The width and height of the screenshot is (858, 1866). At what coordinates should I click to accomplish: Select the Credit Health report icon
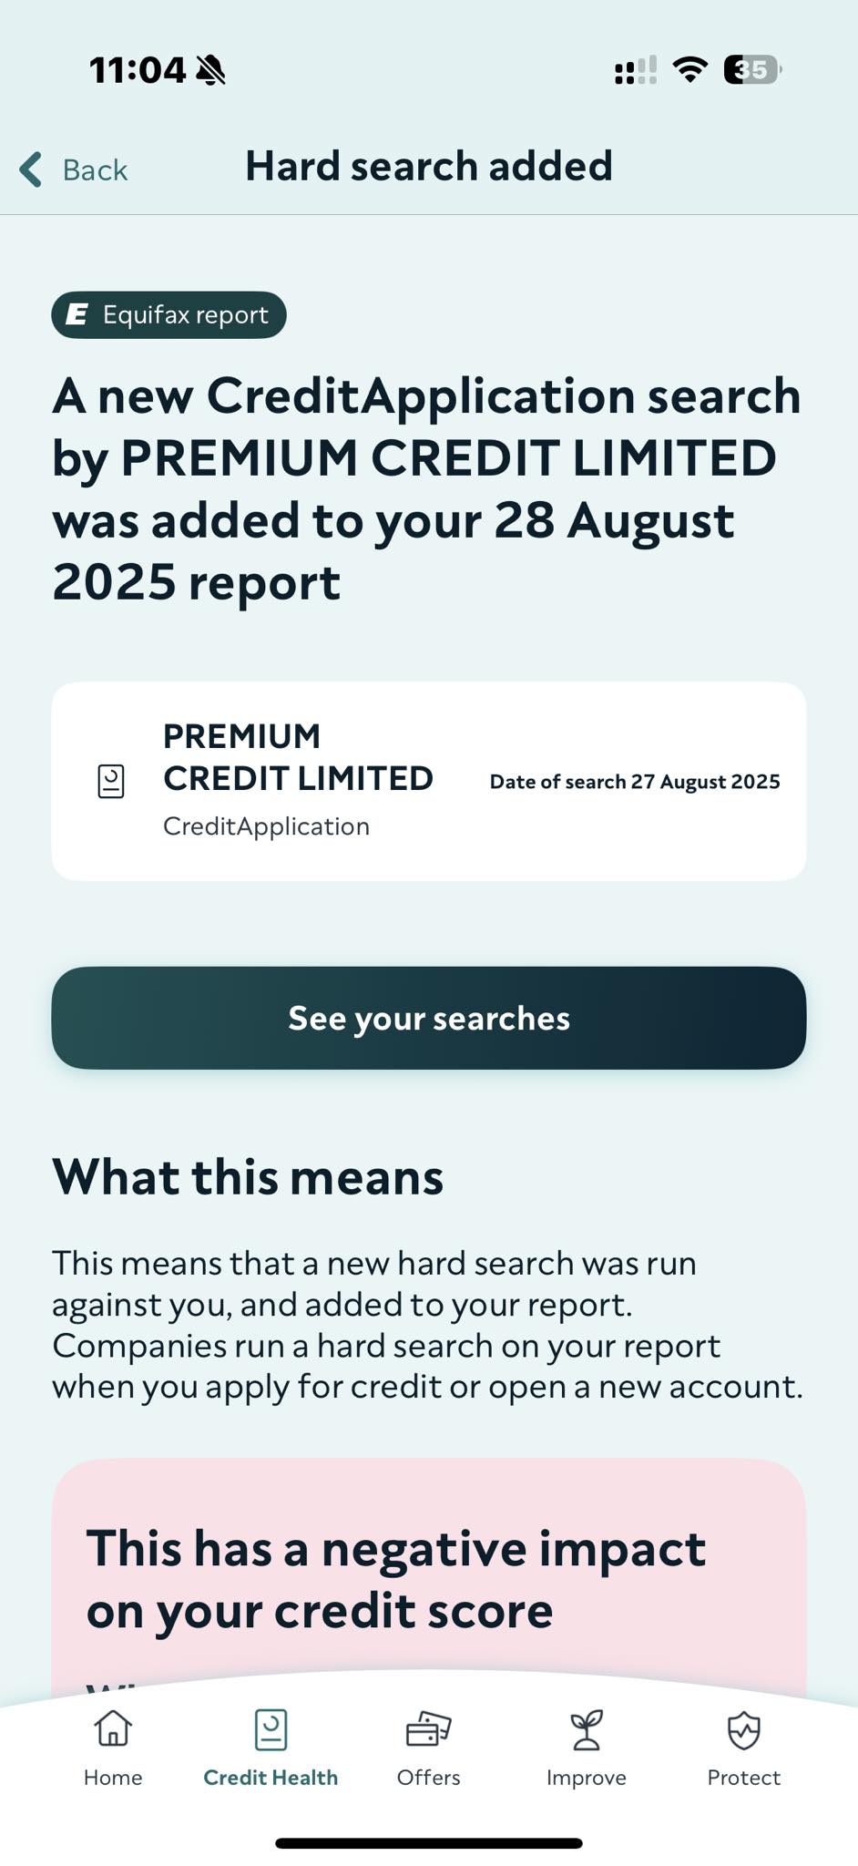coord(271,1728)
